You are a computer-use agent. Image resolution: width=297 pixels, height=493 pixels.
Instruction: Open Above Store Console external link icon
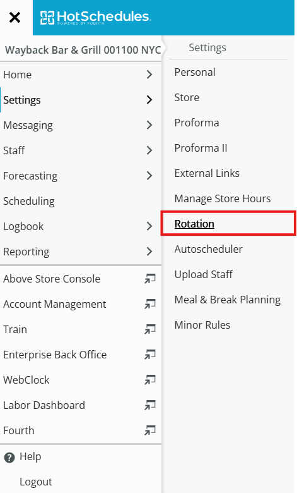tap(150, 279)
